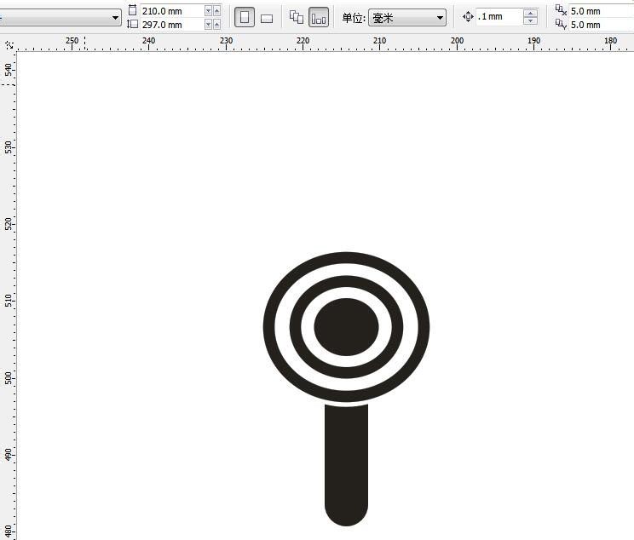Click duplicate distance Y field 5.0 mm
Image resolution: width=634 pixels, height=540 pixels.
click(602, 25)
